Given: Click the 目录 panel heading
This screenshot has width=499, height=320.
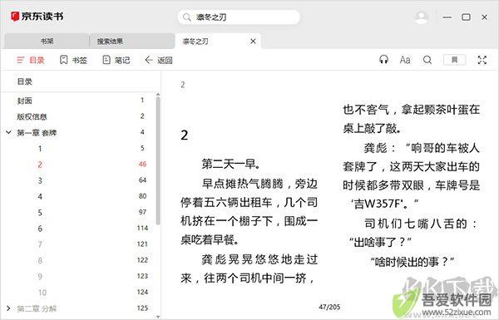Looking at the screenshot, I should pos(25,81).
